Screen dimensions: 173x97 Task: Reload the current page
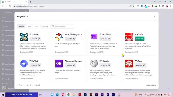tap(10, 6)
